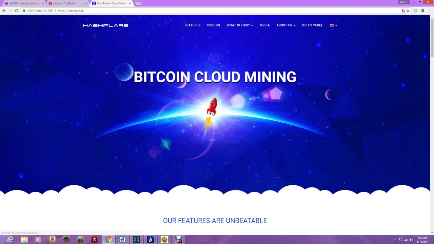
Task: Open the language flag selector
Action: [x=333, y=25]
